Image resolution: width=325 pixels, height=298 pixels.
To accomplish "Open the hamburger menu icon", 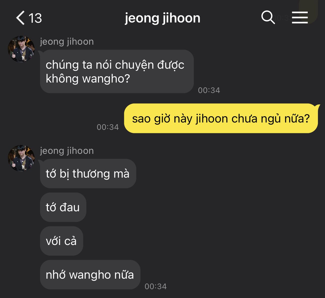I will (300, 17).
